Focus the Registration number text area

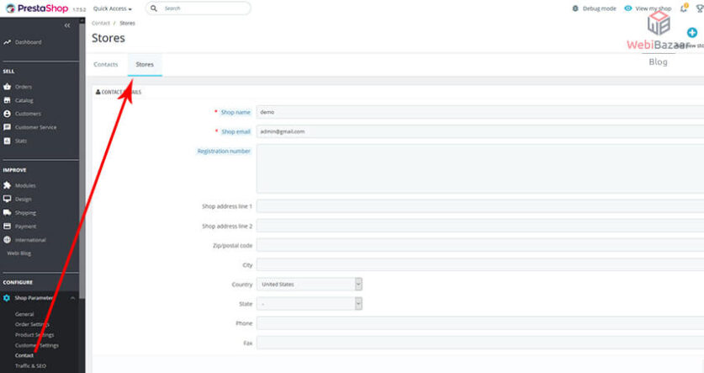coord(479,168)
